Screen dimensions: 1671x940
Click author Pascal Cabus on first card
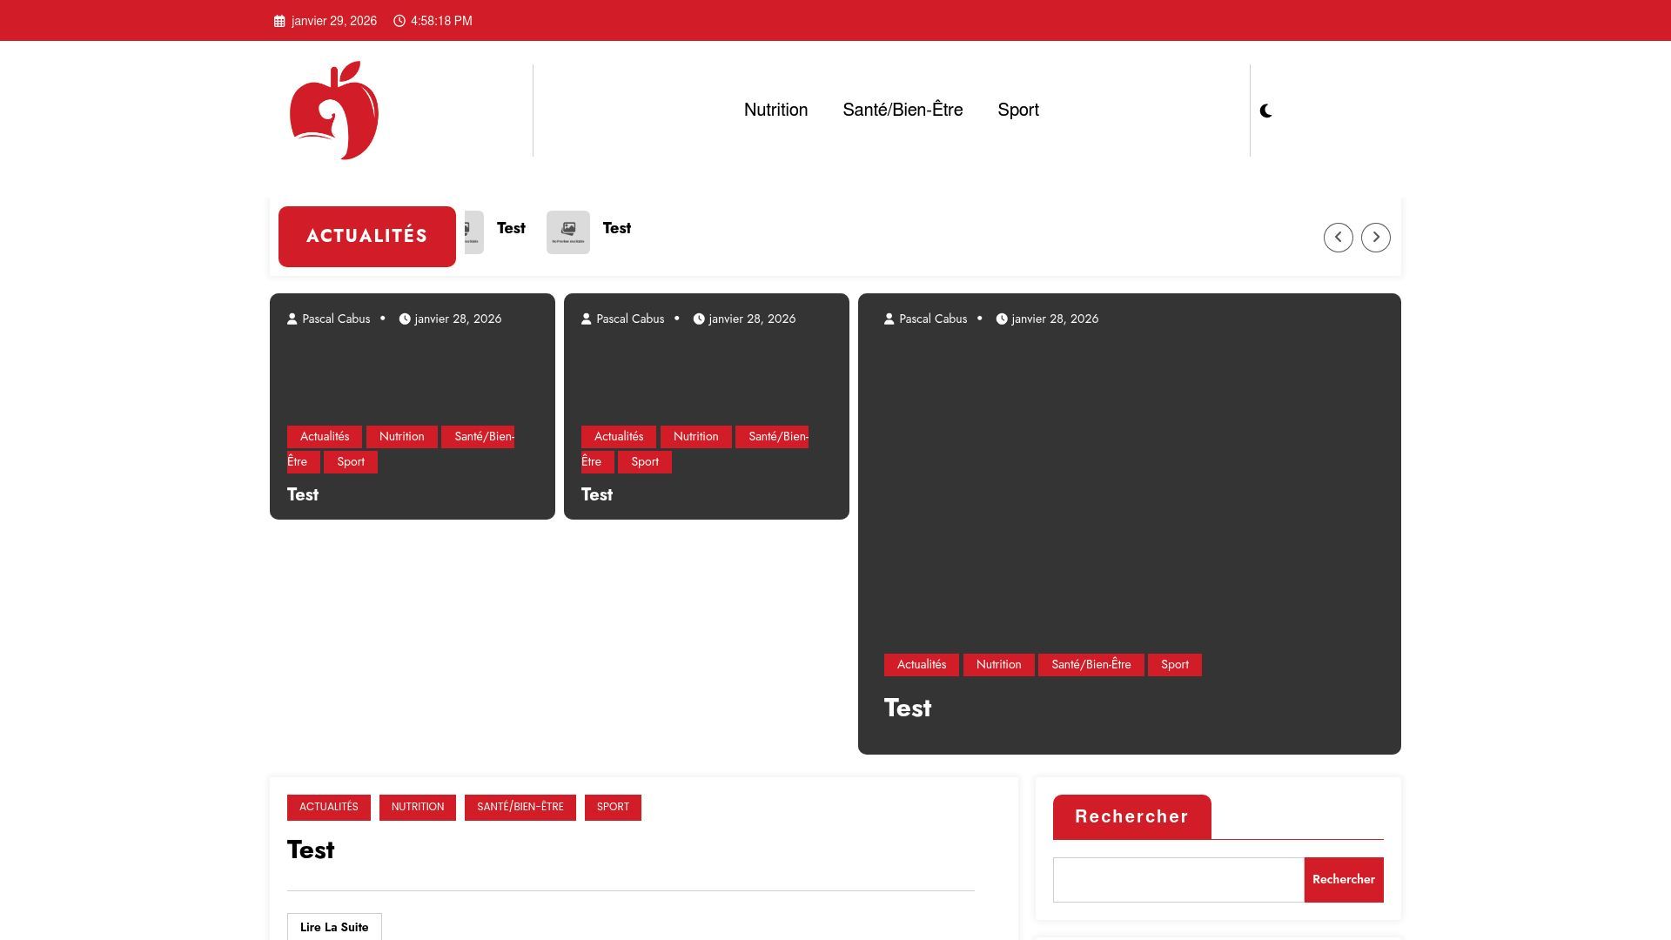336,319
